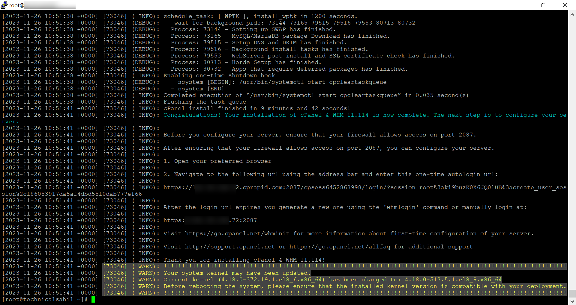
Task: Click the scrollbar up arrow
Action: click(572, 14)
